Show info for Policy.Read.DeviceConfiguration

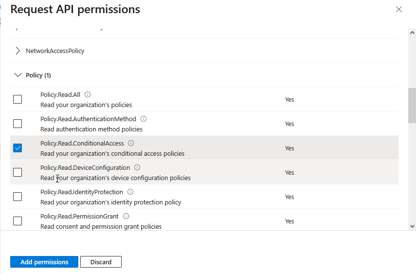coord(137,167)
